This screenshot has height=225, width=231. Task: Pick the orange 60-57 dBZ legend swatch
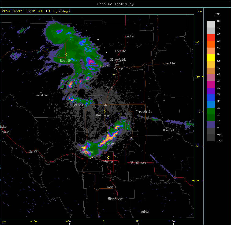211,44
